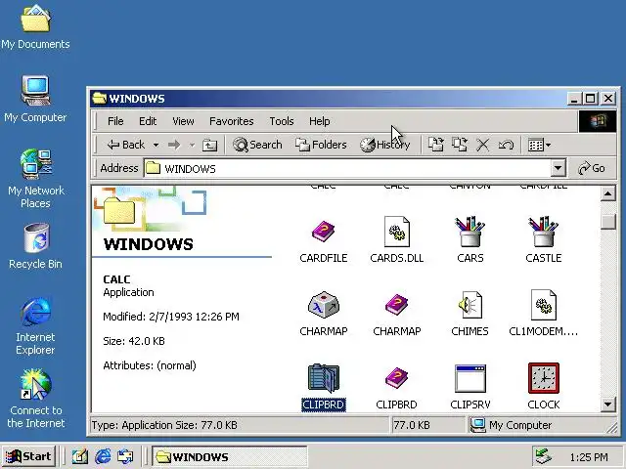Screen dimensions: 626x469
Task: Expand the Forward history dropdown arrow
Action: pos(192,146)
